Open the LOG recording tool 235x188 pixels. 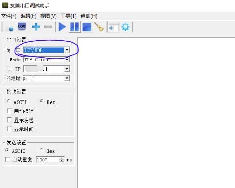[22, 27]
